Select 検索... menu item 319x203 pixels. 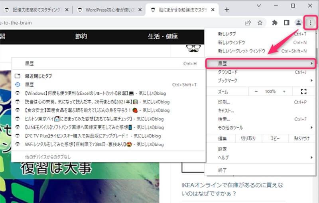[x=260, y=119]
